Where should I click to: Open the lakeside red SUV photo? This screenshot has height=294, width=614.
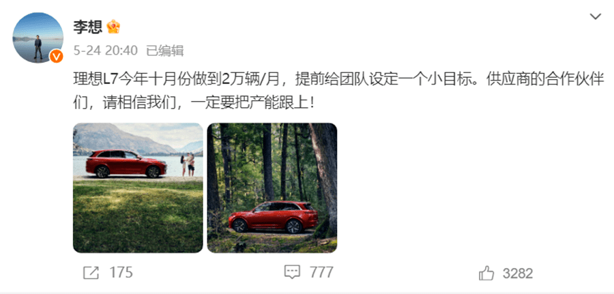[138, 188]
